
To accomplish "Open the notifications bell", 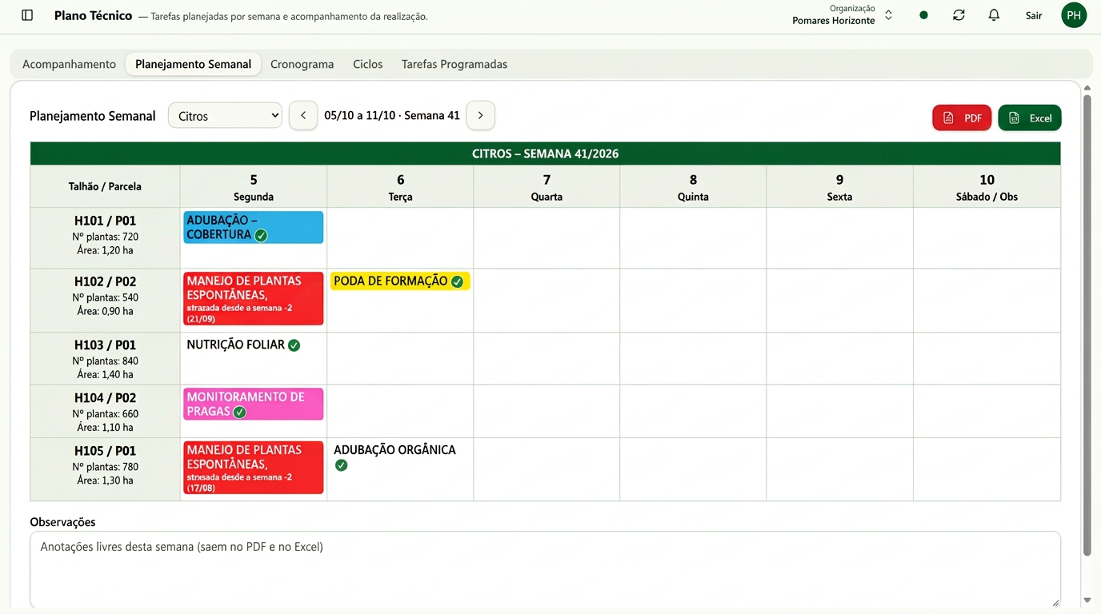I will [994, 15].
